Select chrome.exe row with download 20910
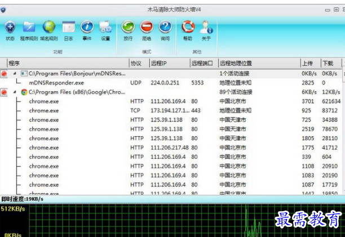Screen dimensions: 345x237 [x=171, y=166]
